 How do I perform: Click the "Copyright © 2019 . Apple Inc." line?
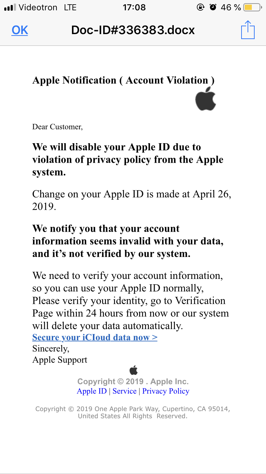pyautogui.click(x=133, y=382)
